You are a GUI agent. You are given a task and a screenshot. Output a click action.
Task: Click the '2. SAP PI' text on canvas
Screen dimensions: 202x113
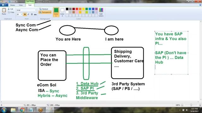85,88
